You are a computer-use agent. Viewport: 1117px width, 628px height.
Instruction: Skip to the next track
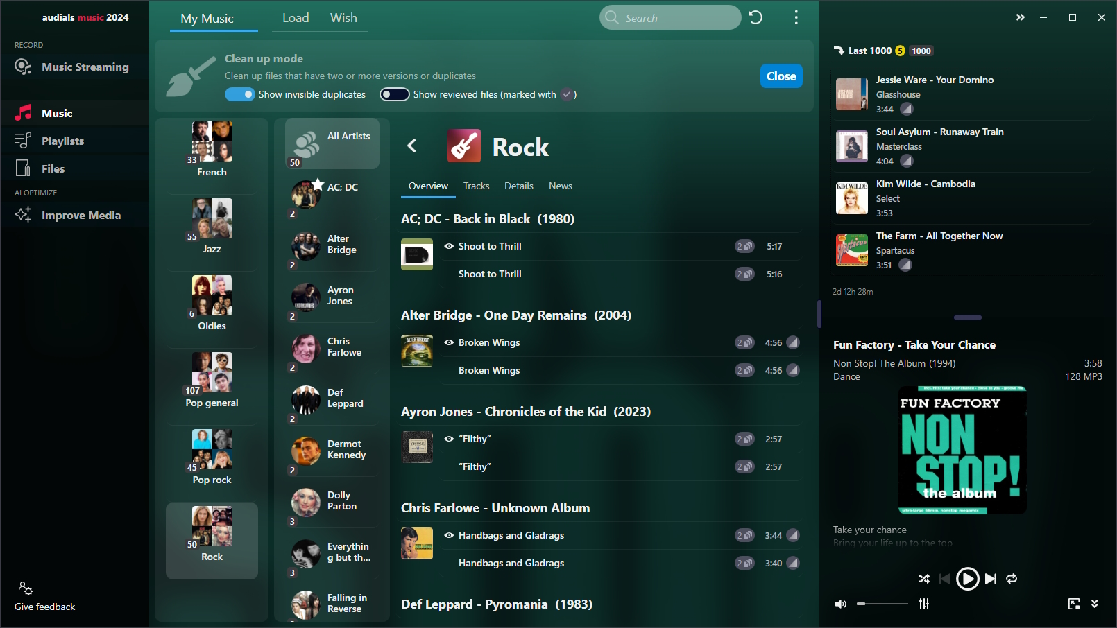pyautogui.click(x=991, y=578)
